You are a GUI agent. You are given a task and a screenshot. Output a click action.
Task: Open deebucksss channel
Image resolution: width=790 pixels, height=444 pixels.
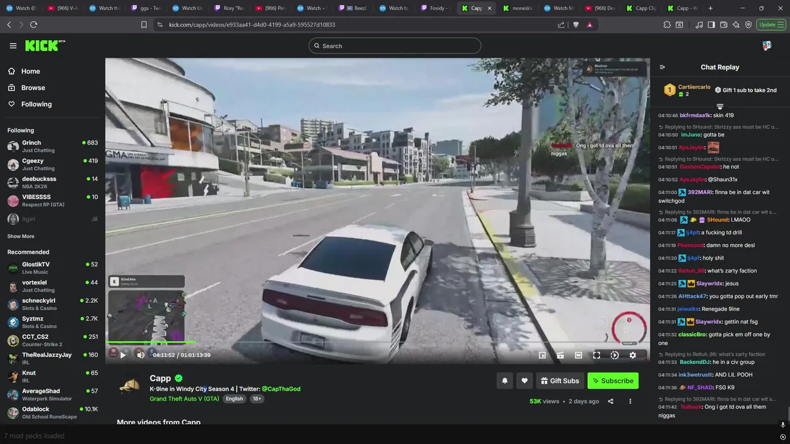click(52, 183)
